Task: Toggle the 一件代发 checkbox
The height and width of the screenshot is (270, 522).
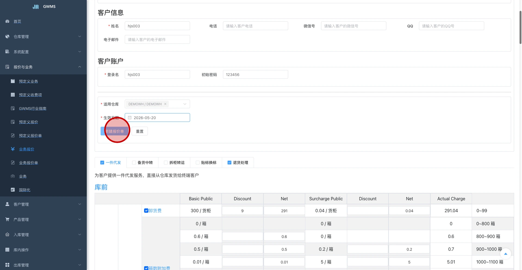Action: tap(102, 163)
